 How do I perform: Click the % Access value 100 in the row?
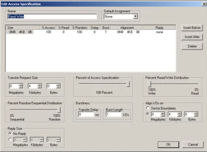[x=48, y=32]
